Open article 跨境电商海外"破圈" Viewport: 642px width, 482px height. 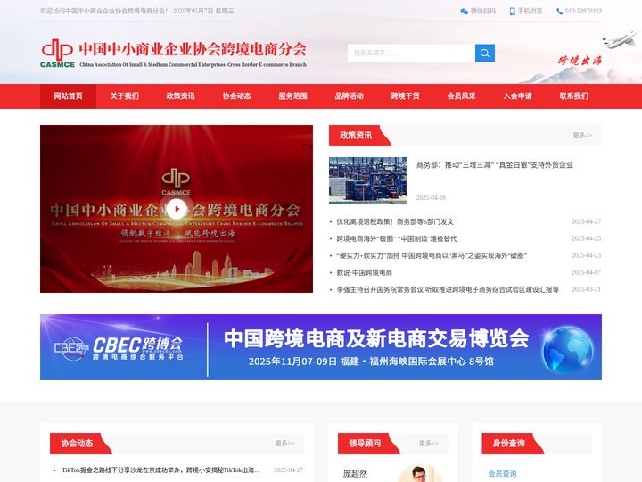[397, 238]
